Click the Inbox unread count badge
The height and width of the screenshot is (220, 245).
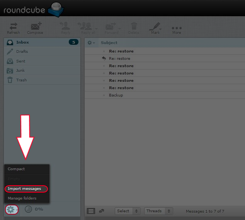click(73, 42)
